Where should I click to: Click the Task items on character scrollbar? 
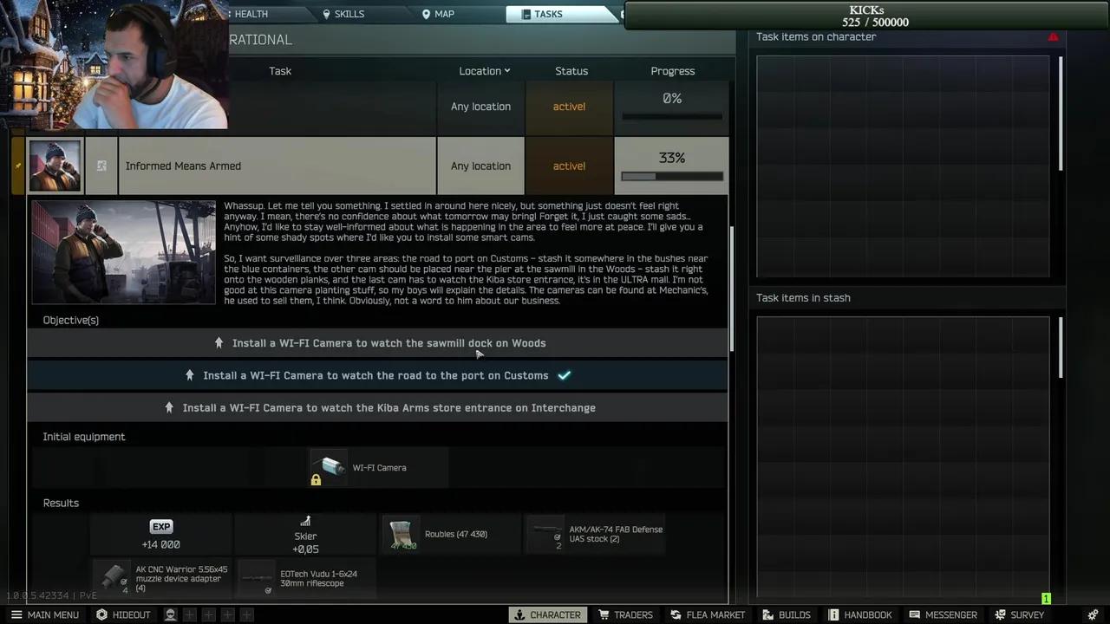[x=1061, y=114]
